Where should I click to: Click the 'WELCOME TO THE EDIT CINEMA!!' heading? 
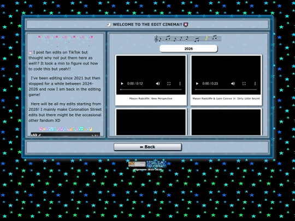coord(147,25)
